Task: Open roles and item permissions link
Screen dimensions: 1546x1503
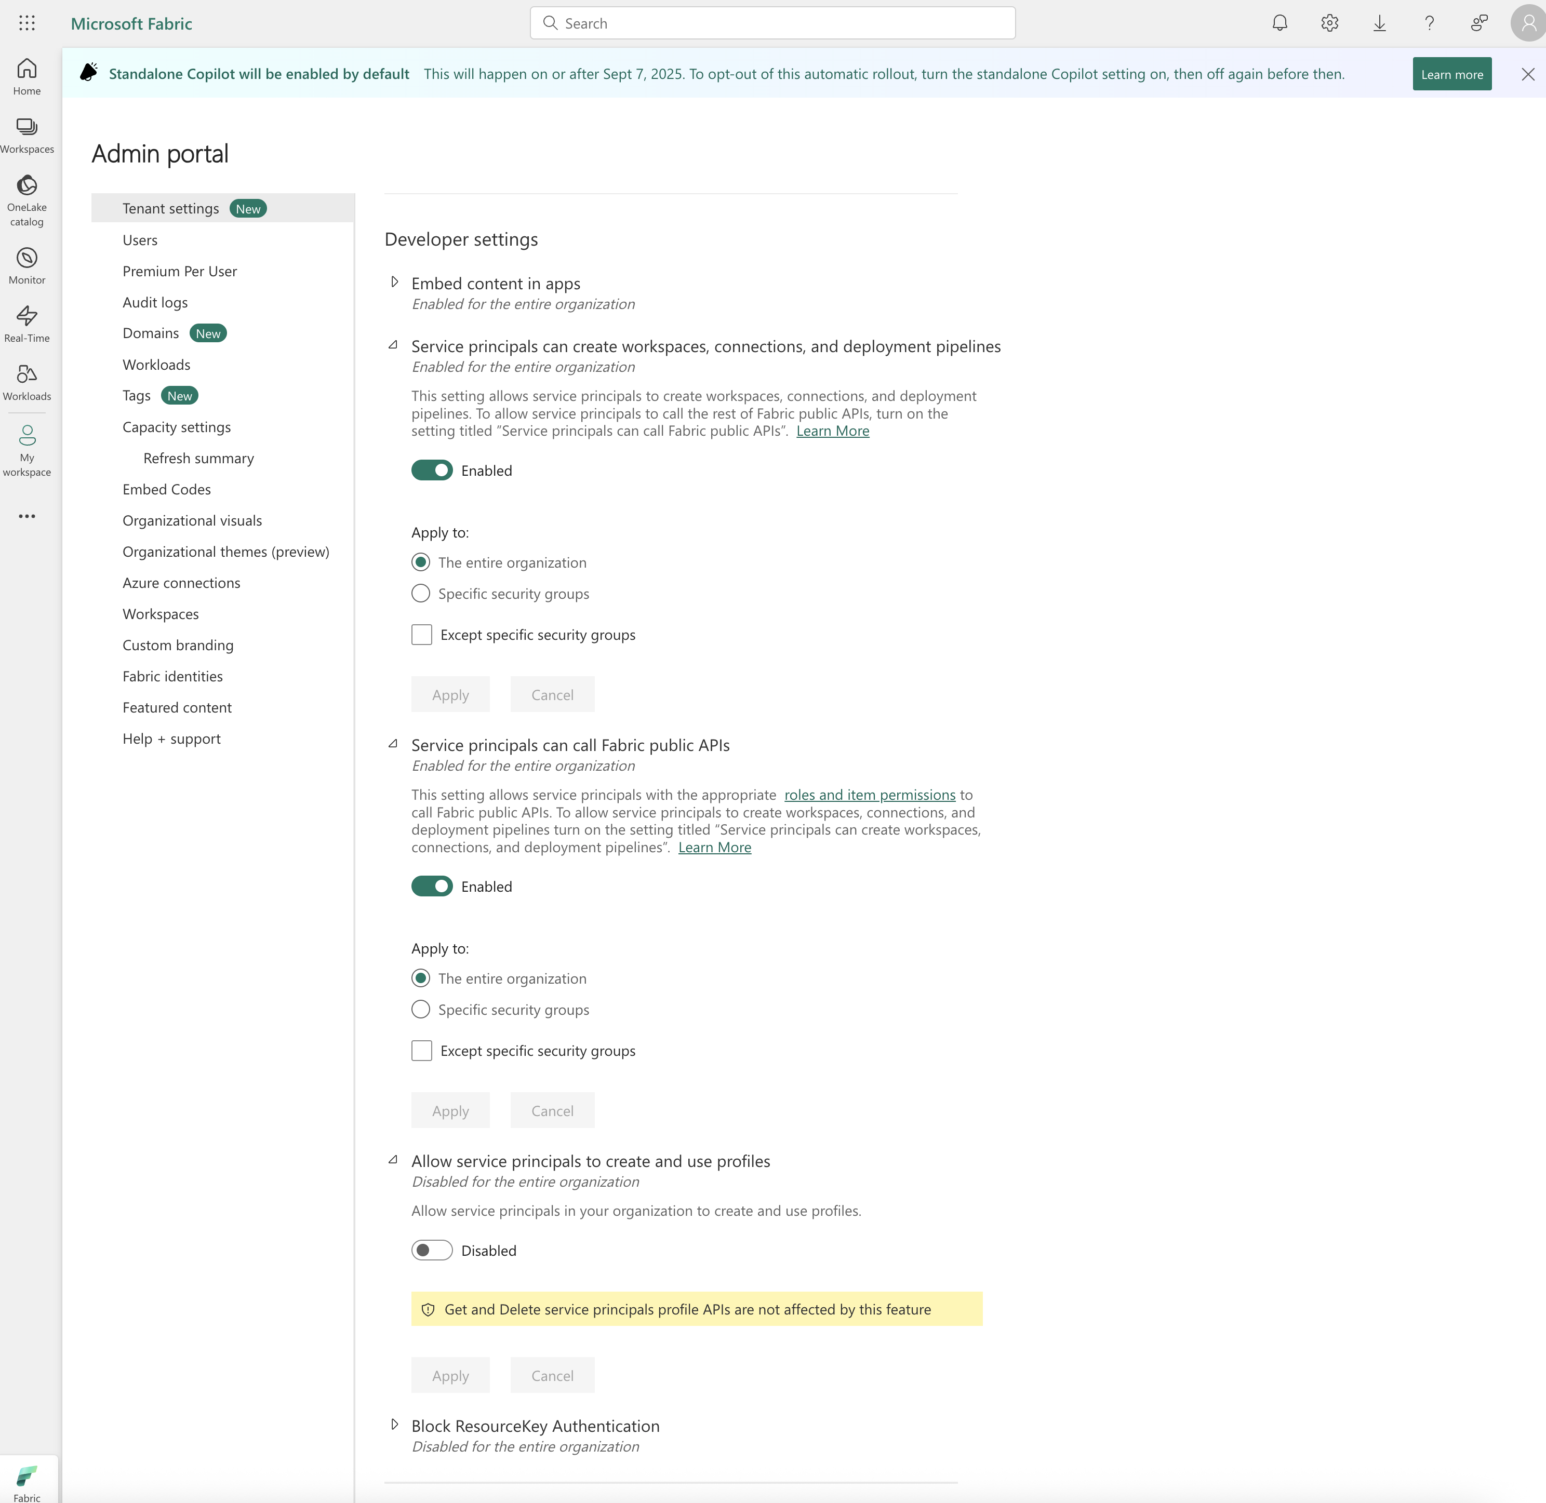Action: 869,795
